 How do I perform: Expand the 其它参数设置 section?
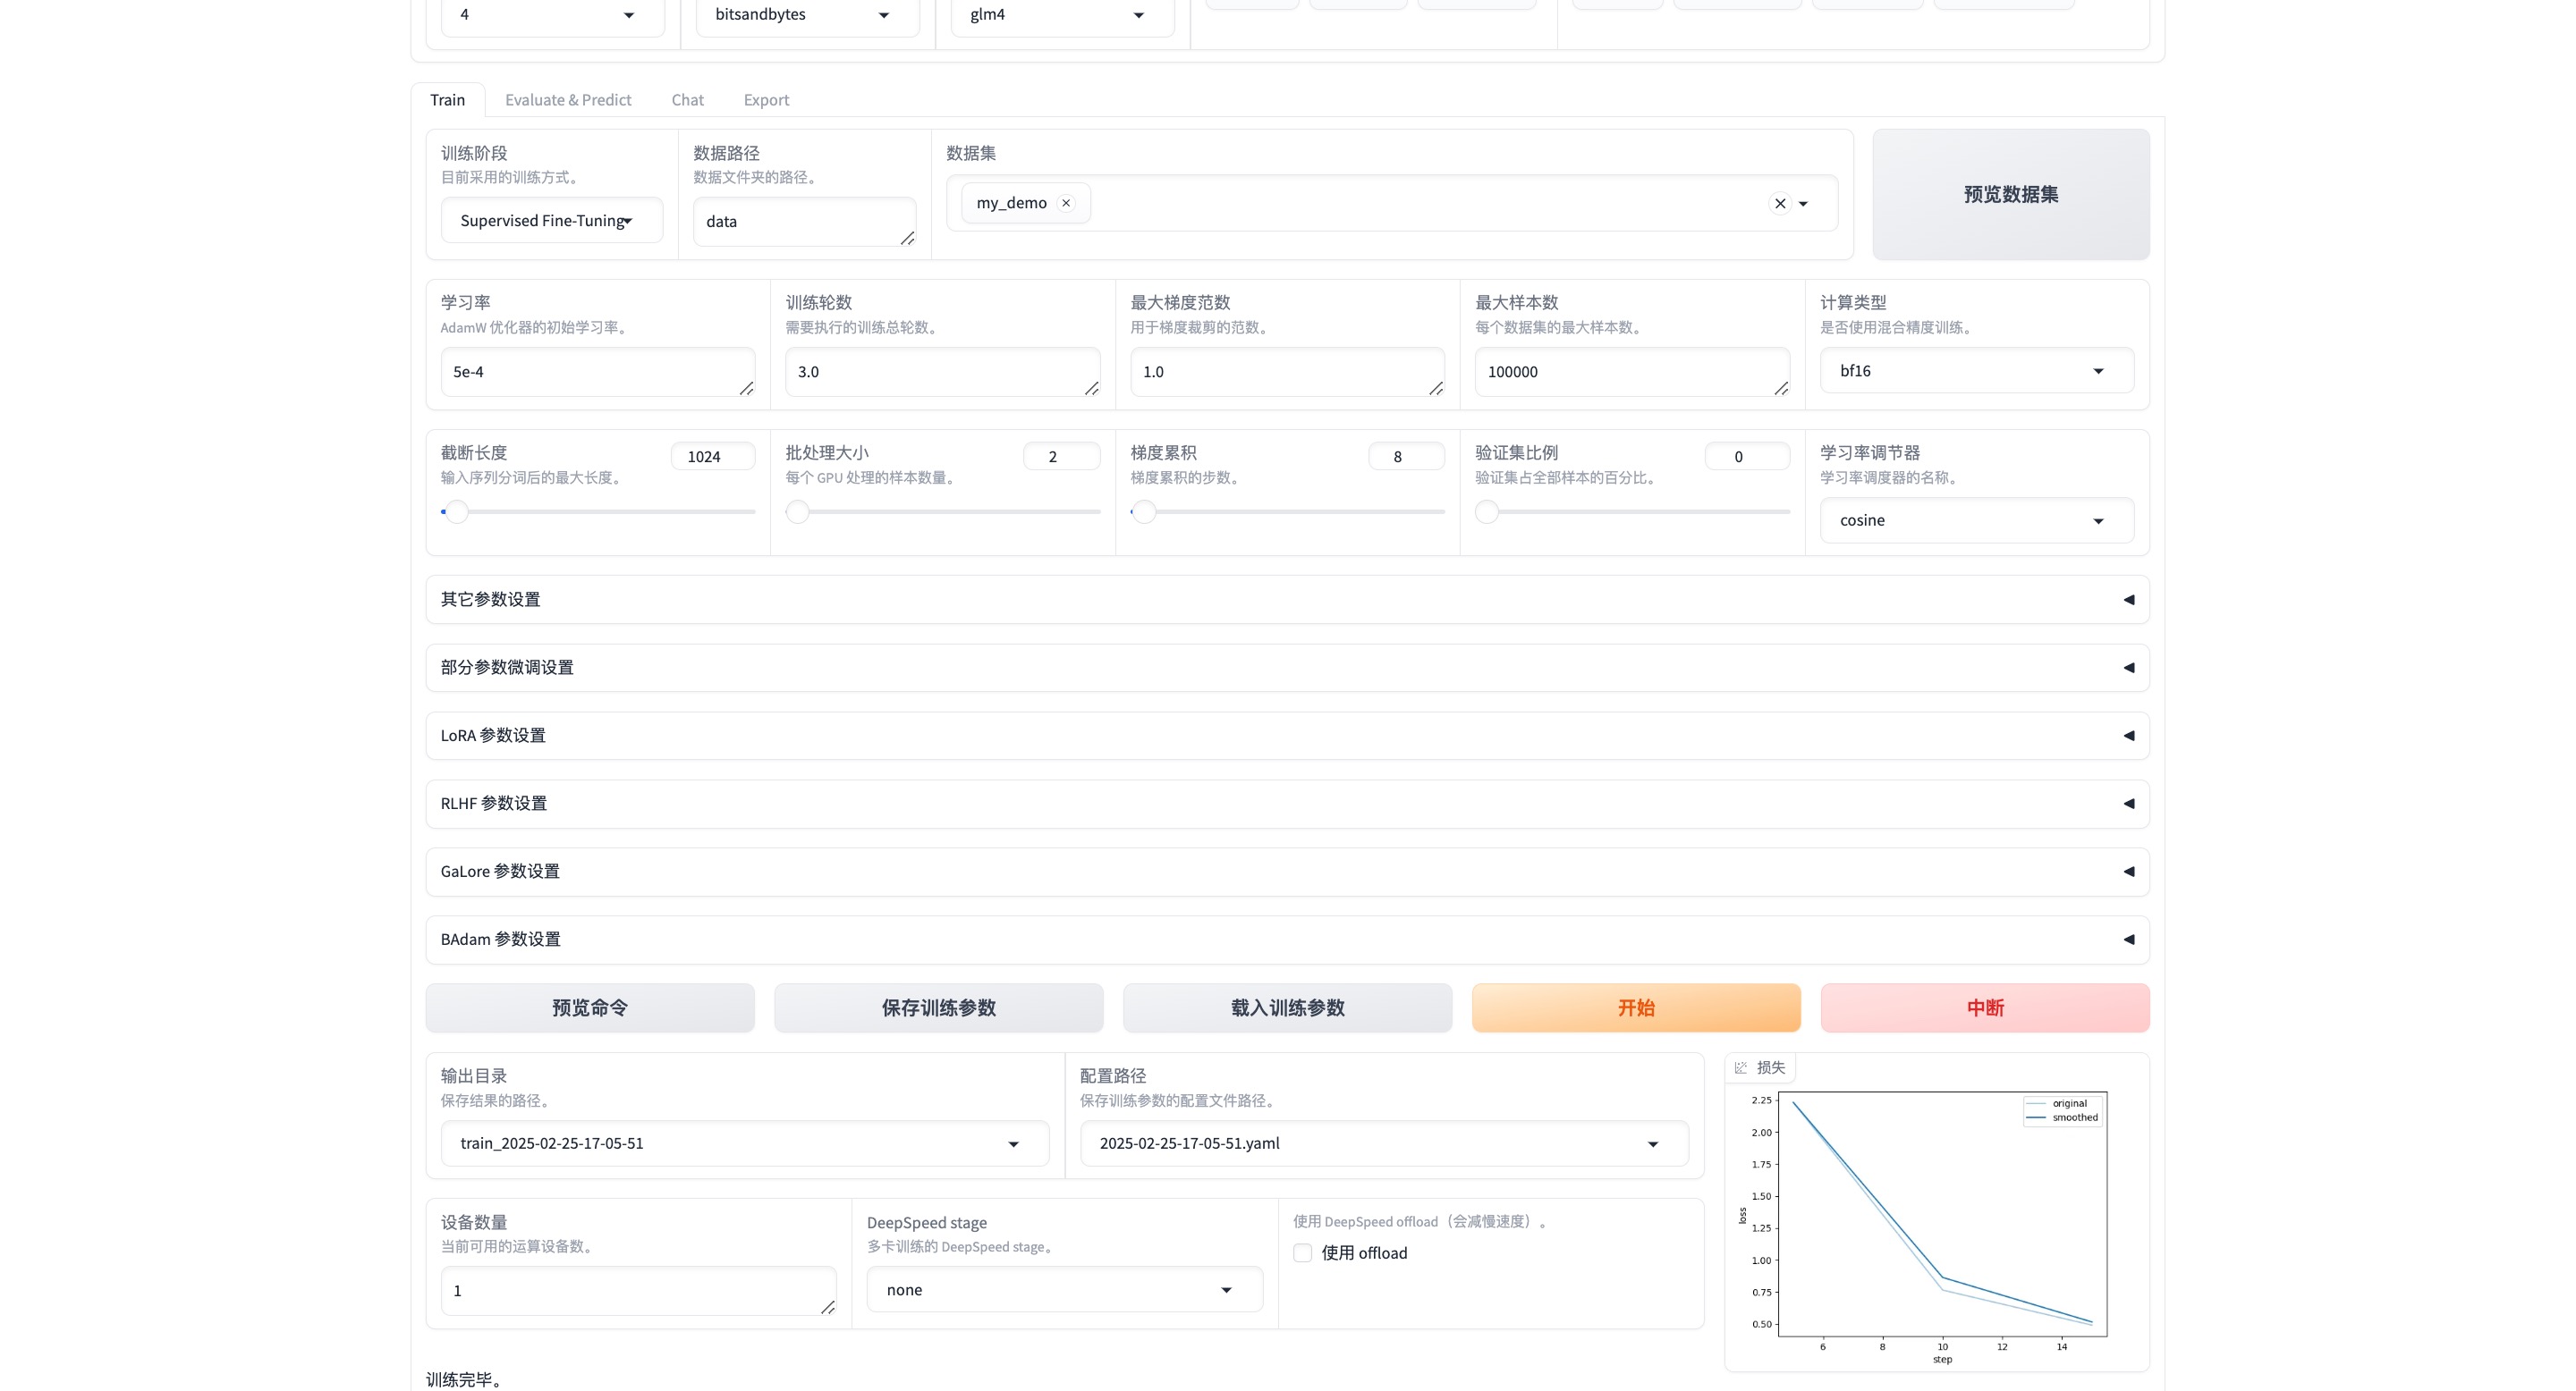click(1286, 600)
